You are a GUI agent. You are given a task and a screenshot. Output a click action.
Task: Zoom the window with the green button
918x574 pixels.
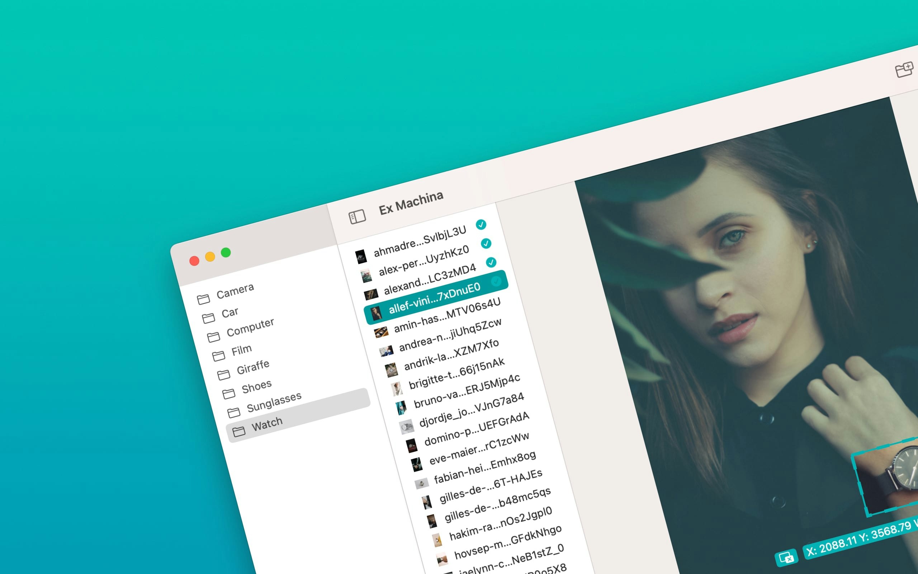pos(226,253)
